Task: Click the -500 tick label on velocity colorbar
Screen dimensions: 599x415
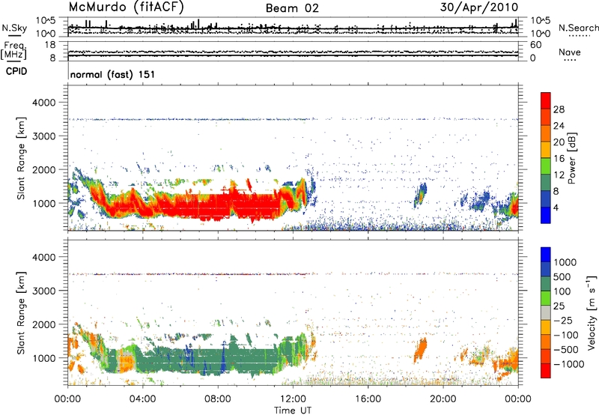Action: click(566, 349)
